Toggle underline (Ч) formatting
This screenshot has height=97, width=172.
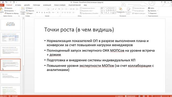point(42,13)
